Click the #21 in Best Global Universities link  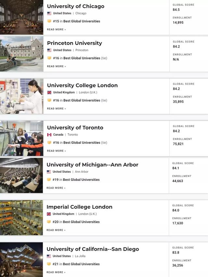pyautogui.click(x=76, y=264)
